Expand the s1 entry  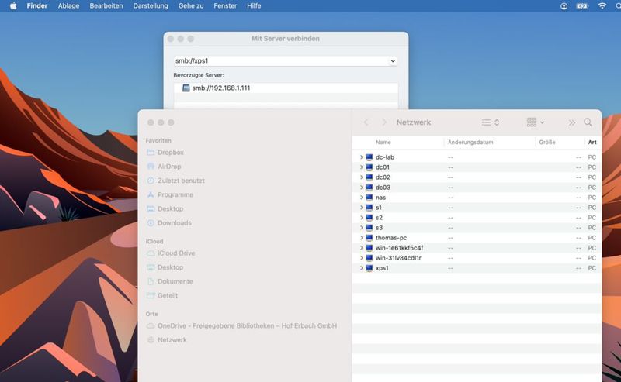point(361,208)
